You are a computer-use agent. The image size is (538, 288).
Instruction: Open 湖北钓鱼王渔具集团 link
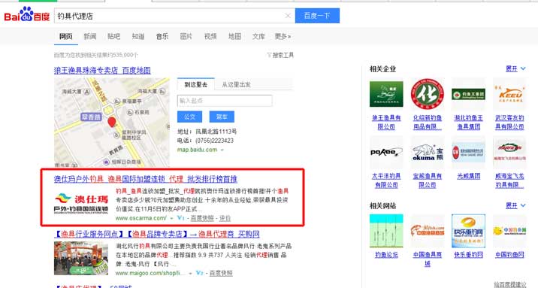click(x=468, y=123)
